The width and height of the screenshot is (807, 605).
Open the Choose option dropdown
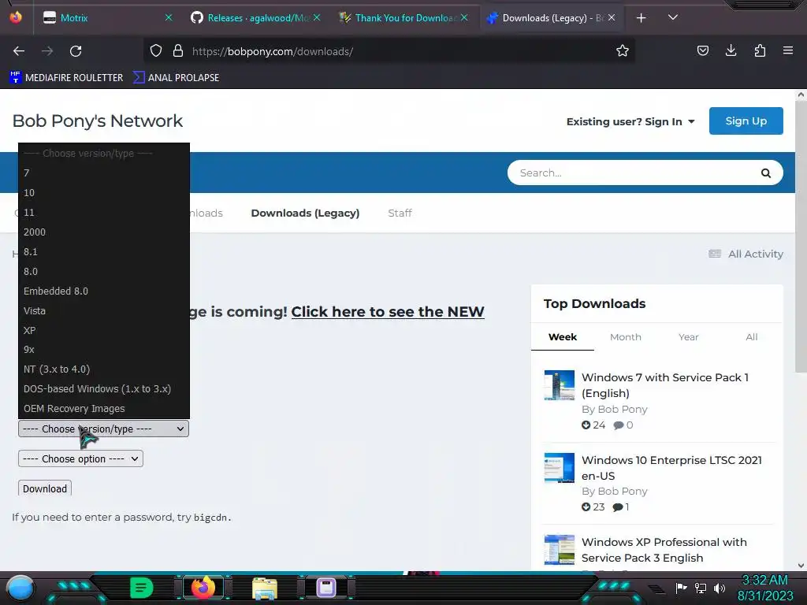click(80, 458)
